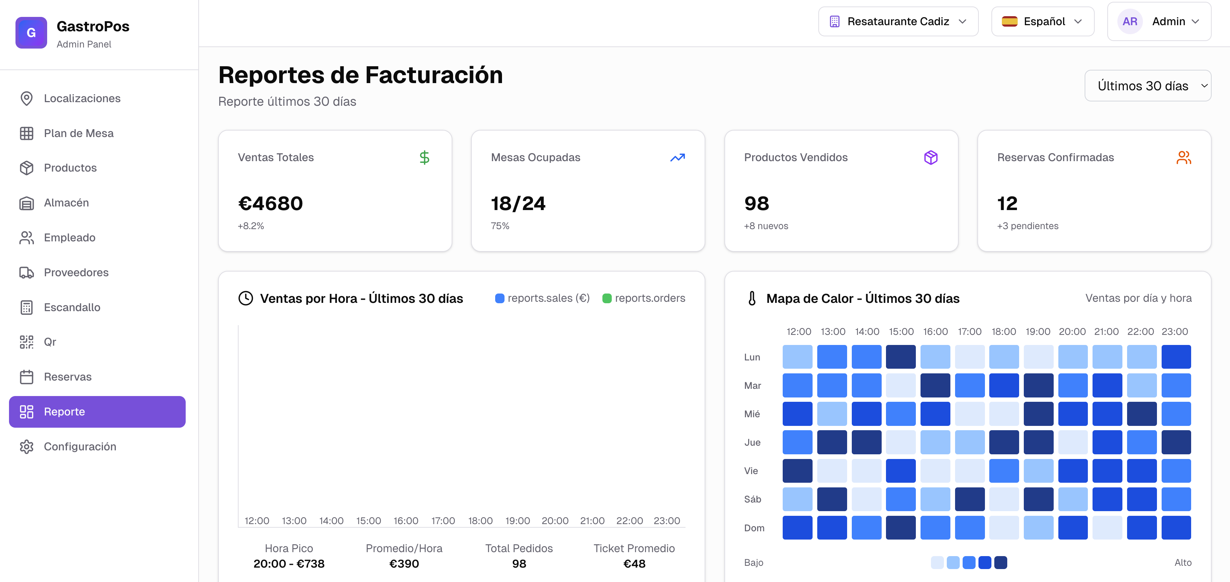Click the darkest heat map legend swatch
This screenshot has width=1230, height=582.
point(1000,563)
